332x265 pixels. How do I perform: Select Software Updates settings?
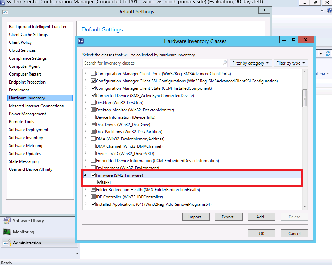(25, 154)
